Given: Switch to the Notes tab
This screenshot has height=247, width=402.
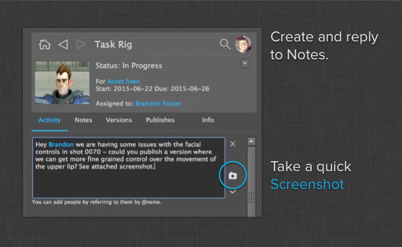Looking at the screenshot, I should tap(83, 120).
